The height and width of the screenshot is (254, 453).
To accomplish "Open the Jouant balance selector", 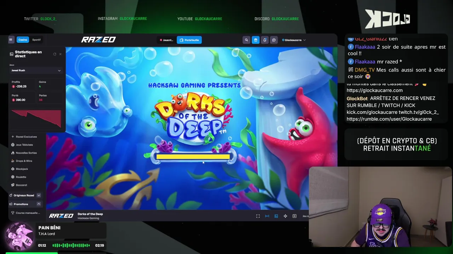I will 166,40.
